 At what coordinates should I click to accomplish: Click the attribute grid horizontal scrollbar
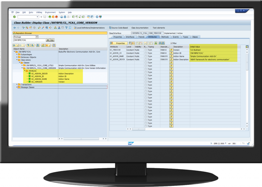[x=138, y=129]
